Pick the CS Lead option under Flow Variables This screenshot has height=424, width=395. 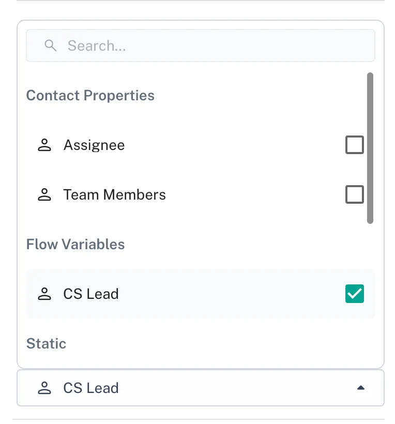[x=91, y=294]
